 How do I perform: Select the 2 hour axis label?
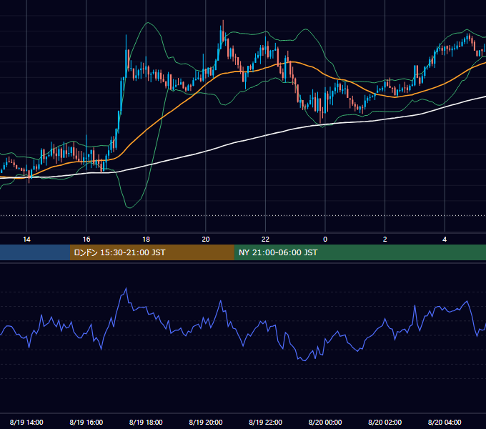pyautogui.click(x=385, y=240)
